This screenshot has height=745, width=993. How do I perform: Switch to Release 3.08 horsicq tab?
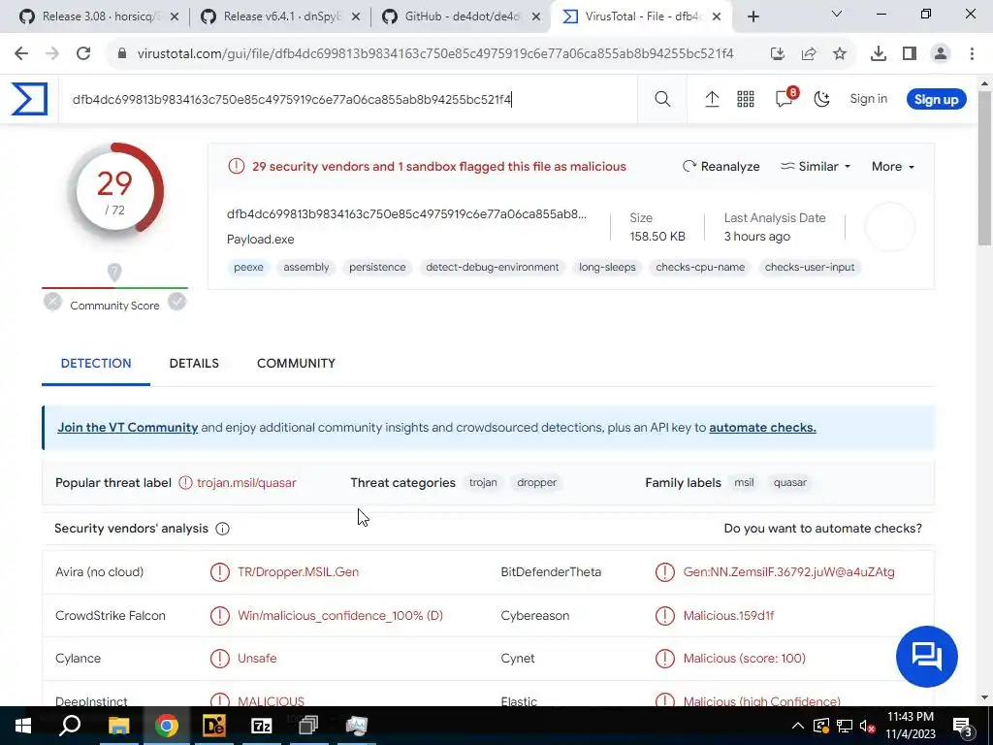pyautogui.click(x=98, y=16)
